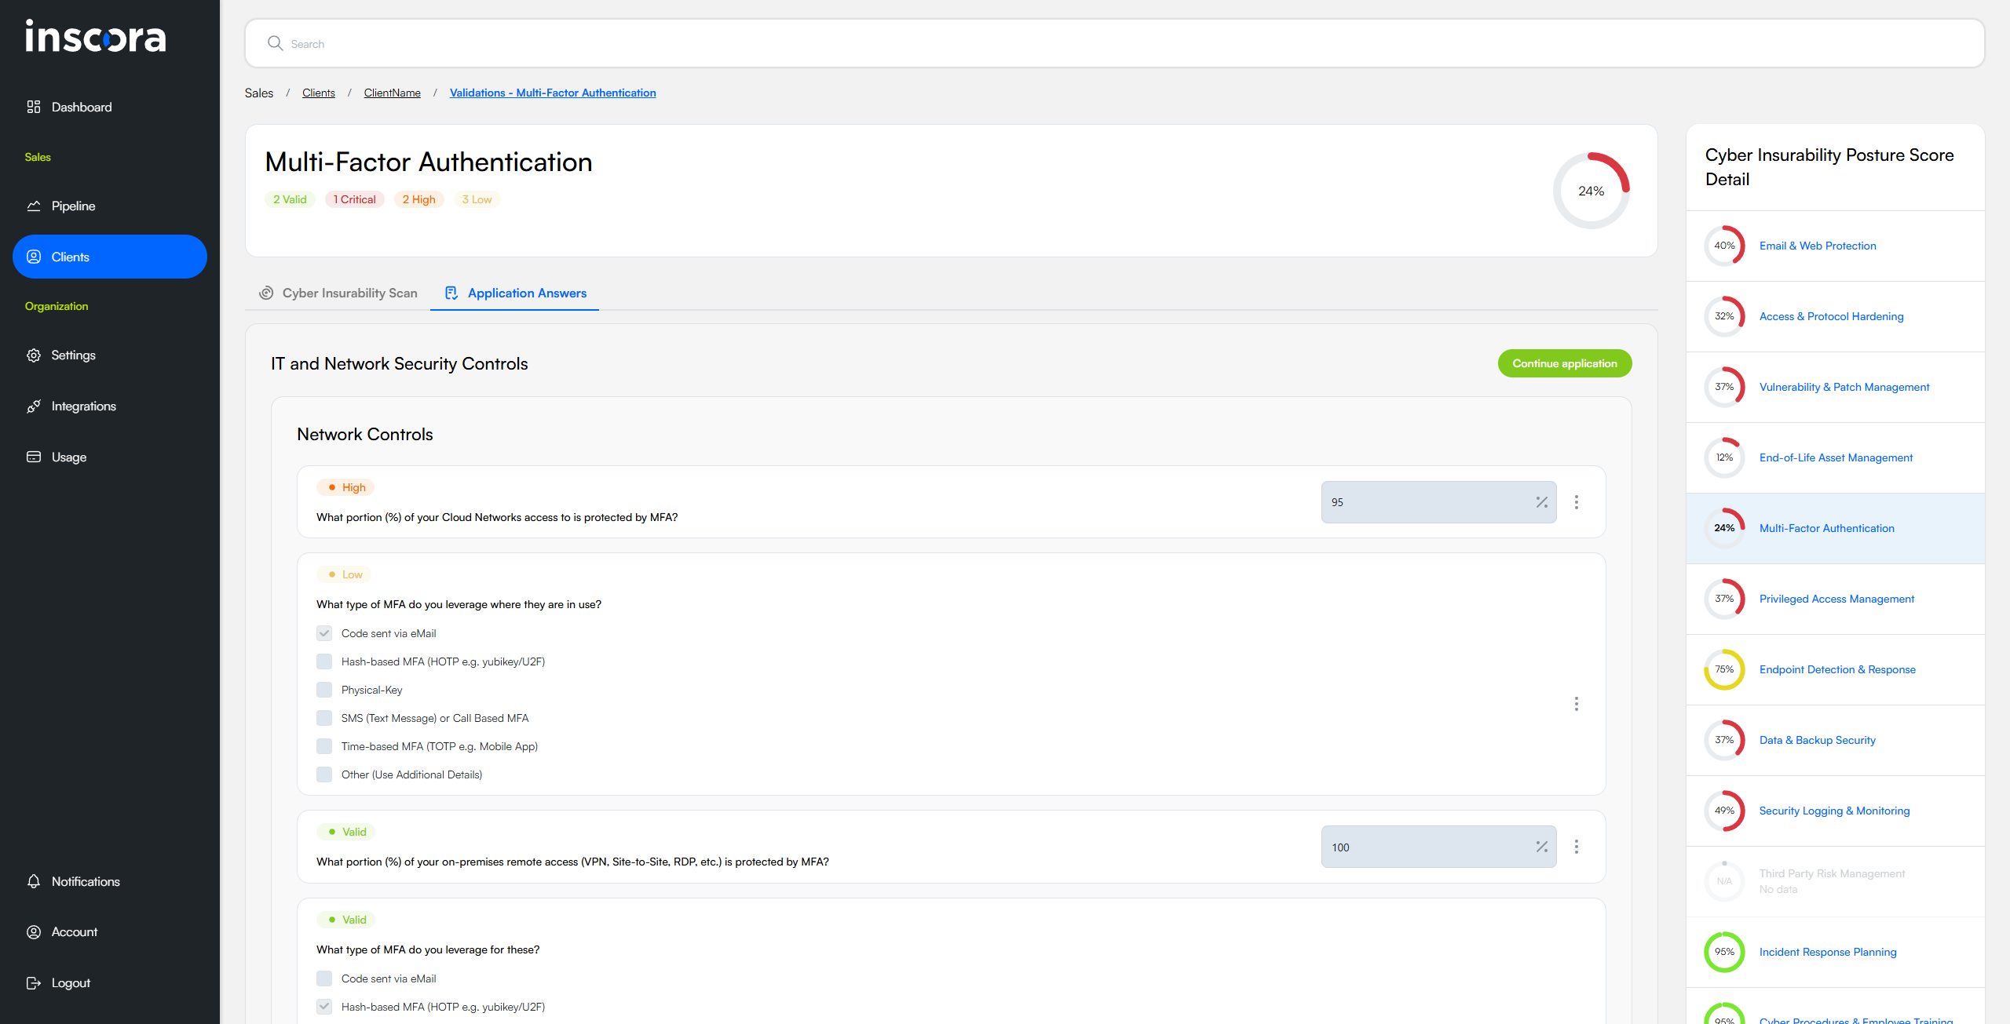Open Notifications via the bell icon
2010x1024 pixels.
point(35,881)
